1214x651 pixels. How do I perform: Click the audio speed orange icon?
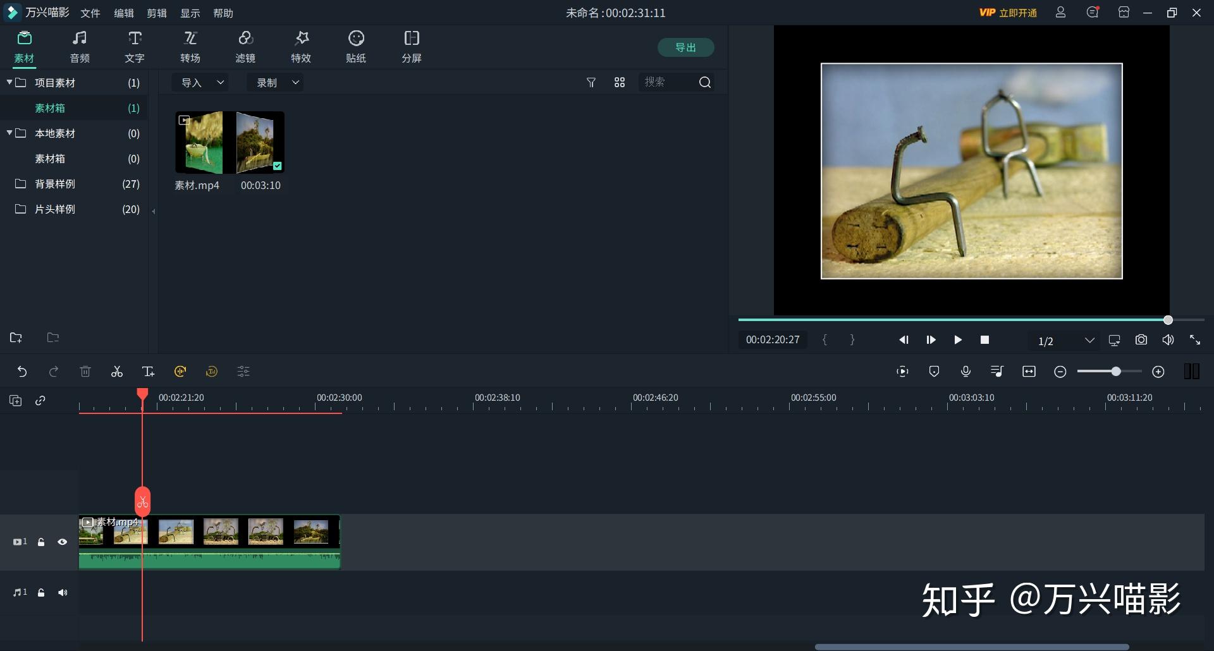click(x=180, y=372)
